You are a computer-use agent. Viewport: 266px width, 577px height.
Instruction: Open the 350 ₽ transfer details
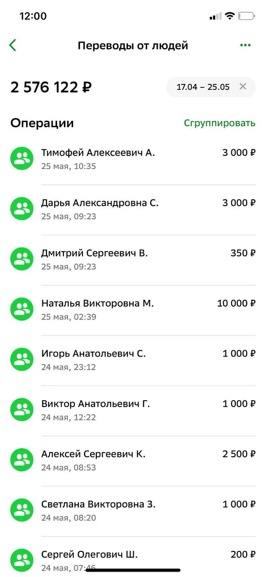(x=133, y=258)
